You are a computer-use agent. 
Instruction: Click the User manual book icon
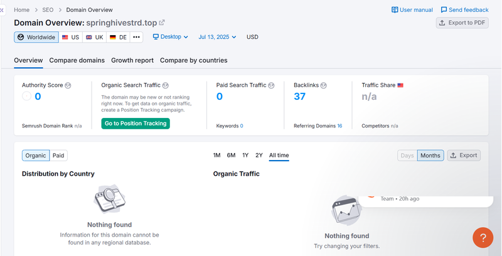click(395, 10)
